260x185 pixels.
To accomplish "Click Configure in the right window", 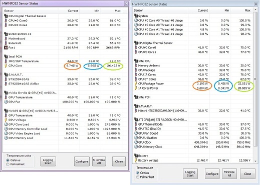I will (x=212, y=173).
